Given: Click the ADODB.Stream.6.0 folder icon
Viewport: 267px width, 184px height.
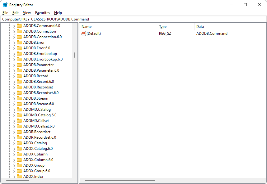Looking at the screenshot, I should coord(19,104).
